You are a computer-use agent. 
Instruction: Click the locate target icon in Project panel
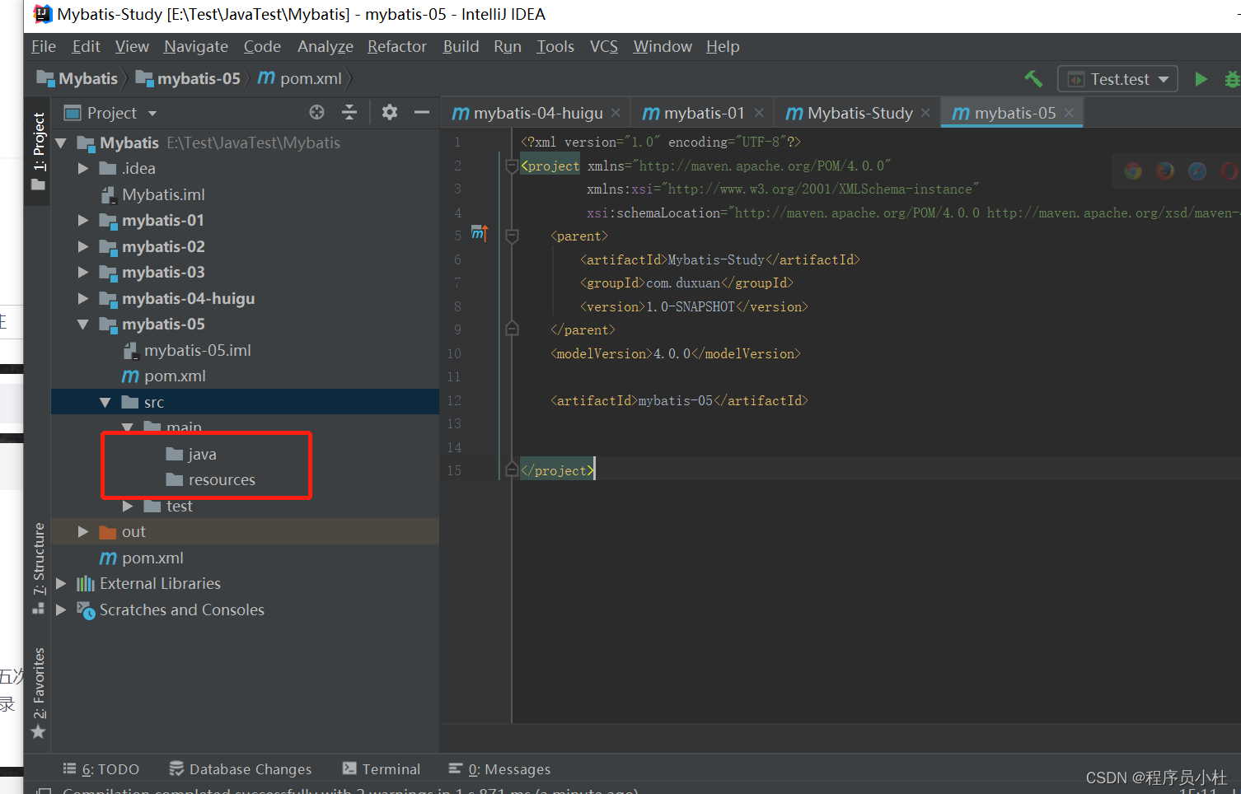point(316,112)
